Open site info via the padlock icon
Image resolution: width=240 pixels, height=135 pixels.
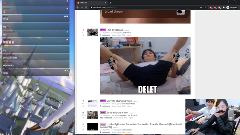91,7
